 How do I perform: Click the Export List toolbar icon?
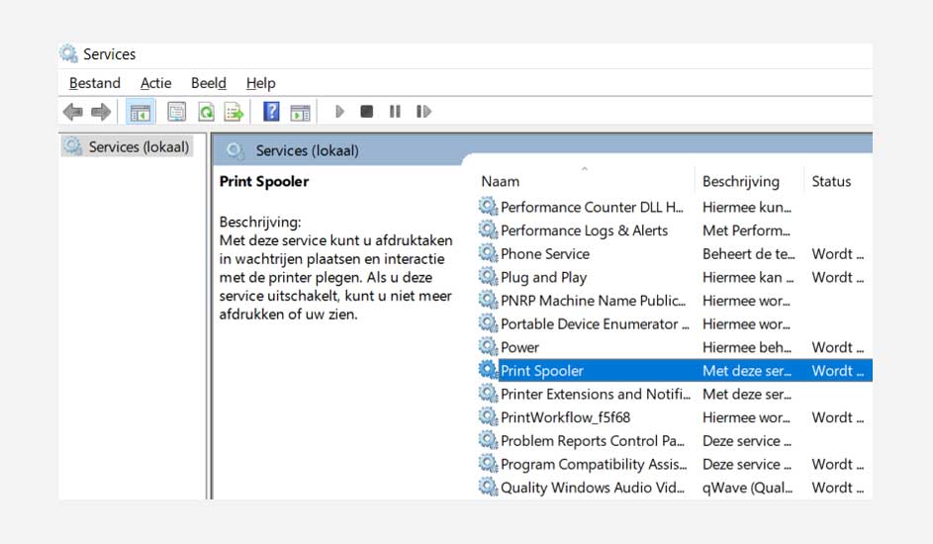click(x=233, y=112)
